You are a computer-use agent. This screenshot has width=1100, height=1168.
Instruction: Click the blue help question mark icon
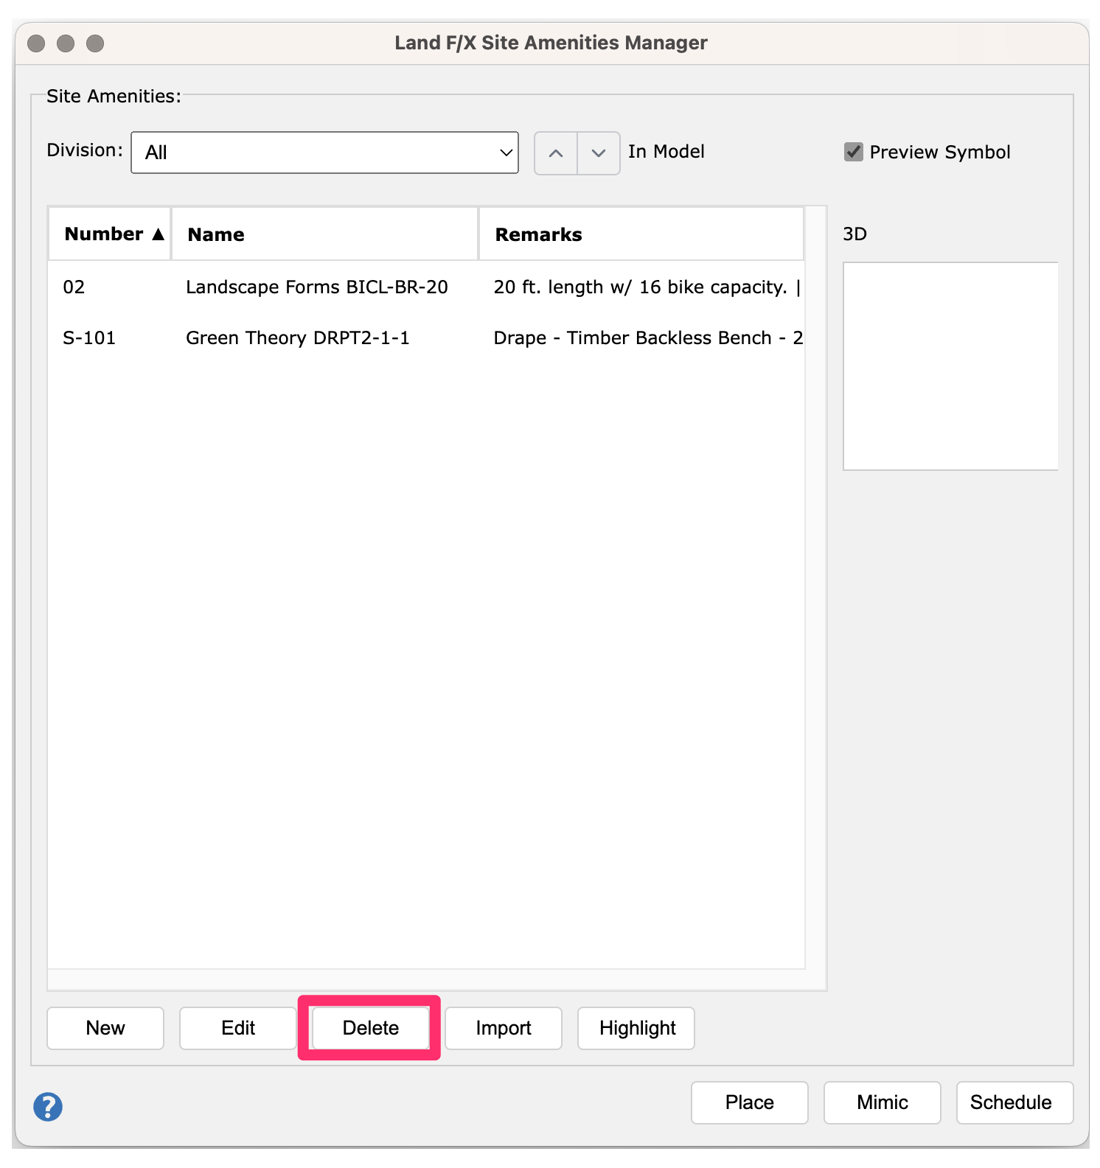click(x=48, y=1106)
